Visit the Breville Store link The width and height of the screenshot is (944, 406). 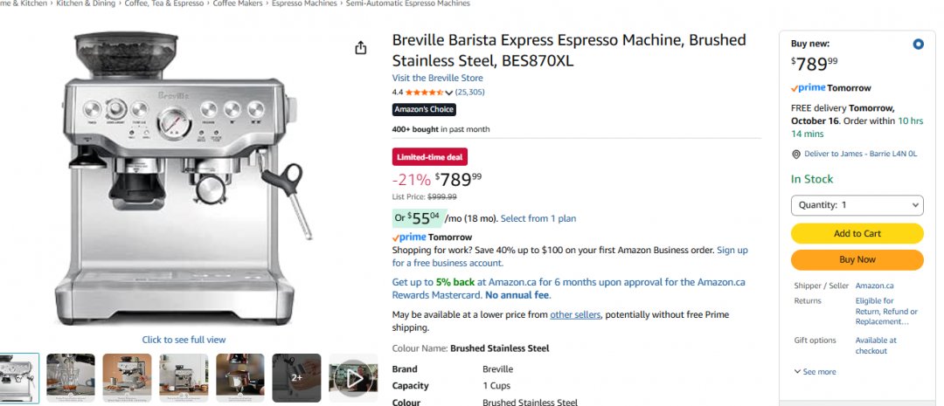(437, 79)
